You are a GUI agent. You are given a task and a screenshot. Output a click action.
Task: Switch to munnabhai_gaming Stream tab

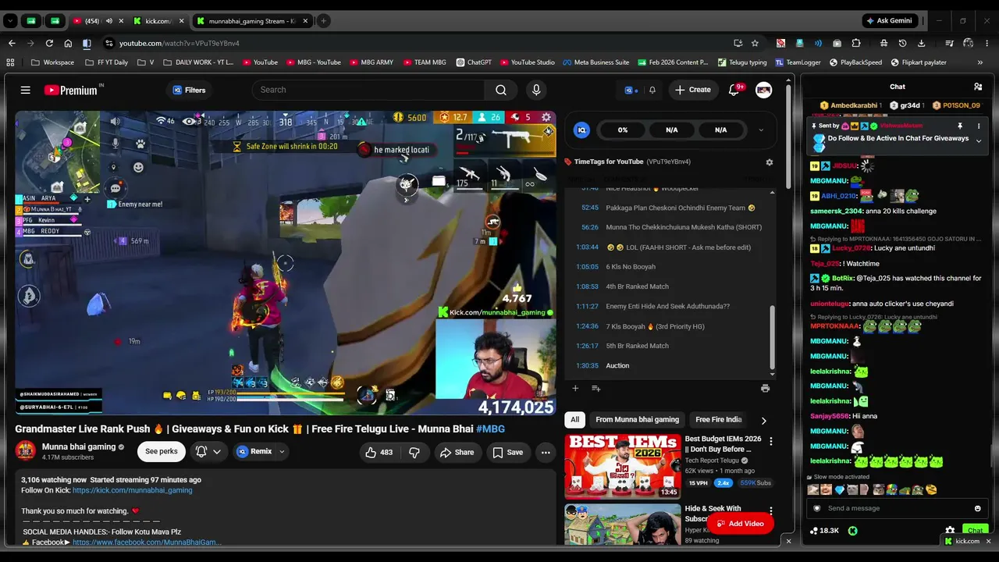coord(251,21)
